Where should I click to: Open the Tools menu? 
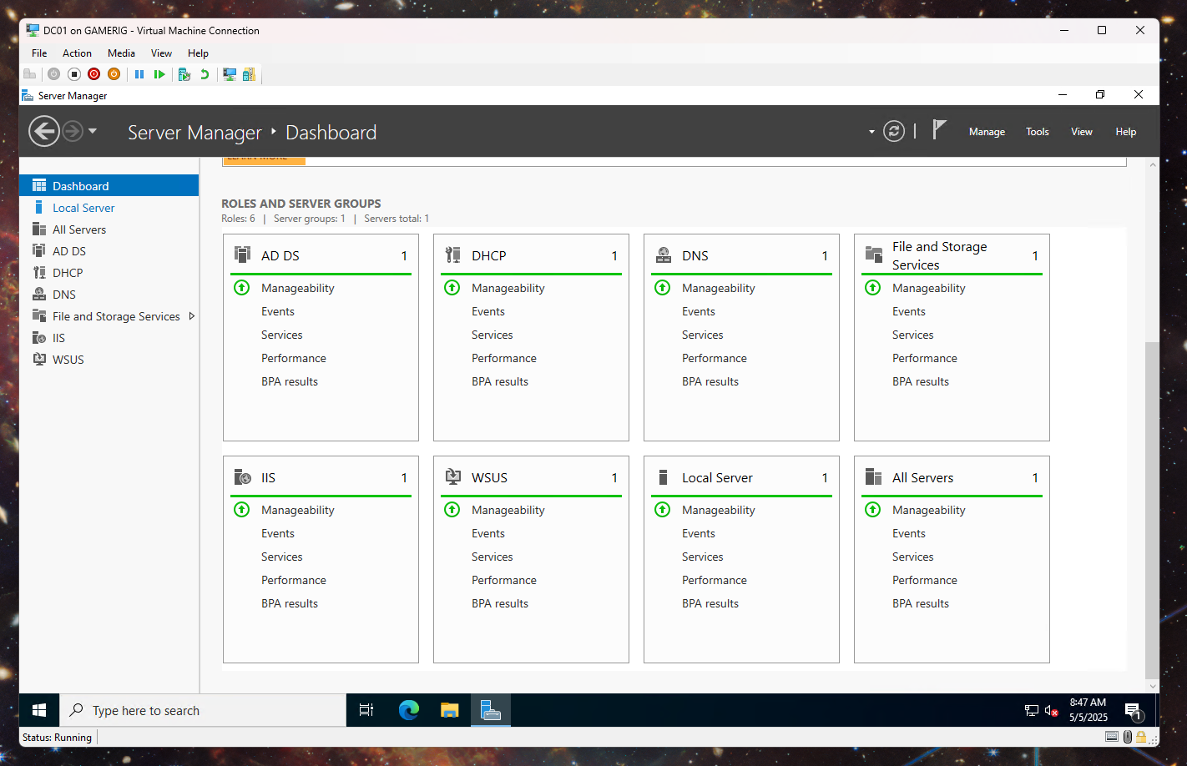click(x=1038, y=132)
